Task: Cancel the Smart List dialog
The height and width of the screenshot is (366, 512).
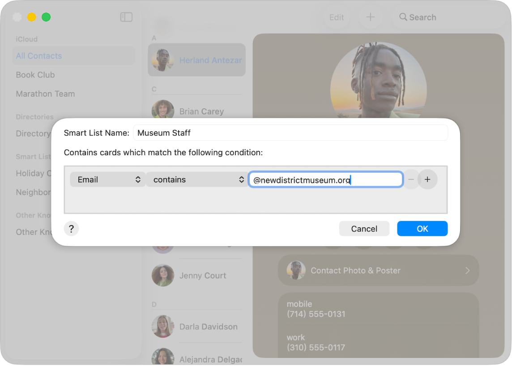Action: 364,229
